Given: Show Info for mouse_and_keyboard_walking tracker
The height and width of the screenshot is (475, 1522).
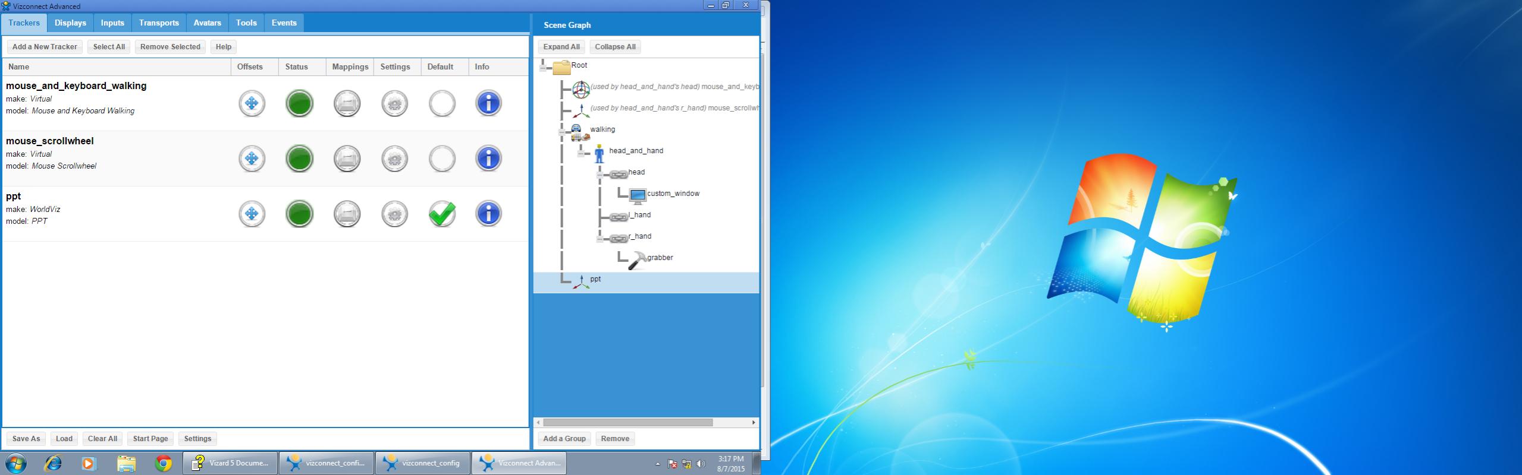Looking at the screenshot, I should pyautogui.click(x=488, y=103).
